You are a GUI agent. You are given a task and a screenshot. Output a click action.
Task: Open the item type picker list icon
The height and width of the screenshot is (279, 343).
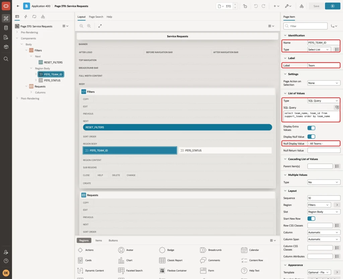337,50
